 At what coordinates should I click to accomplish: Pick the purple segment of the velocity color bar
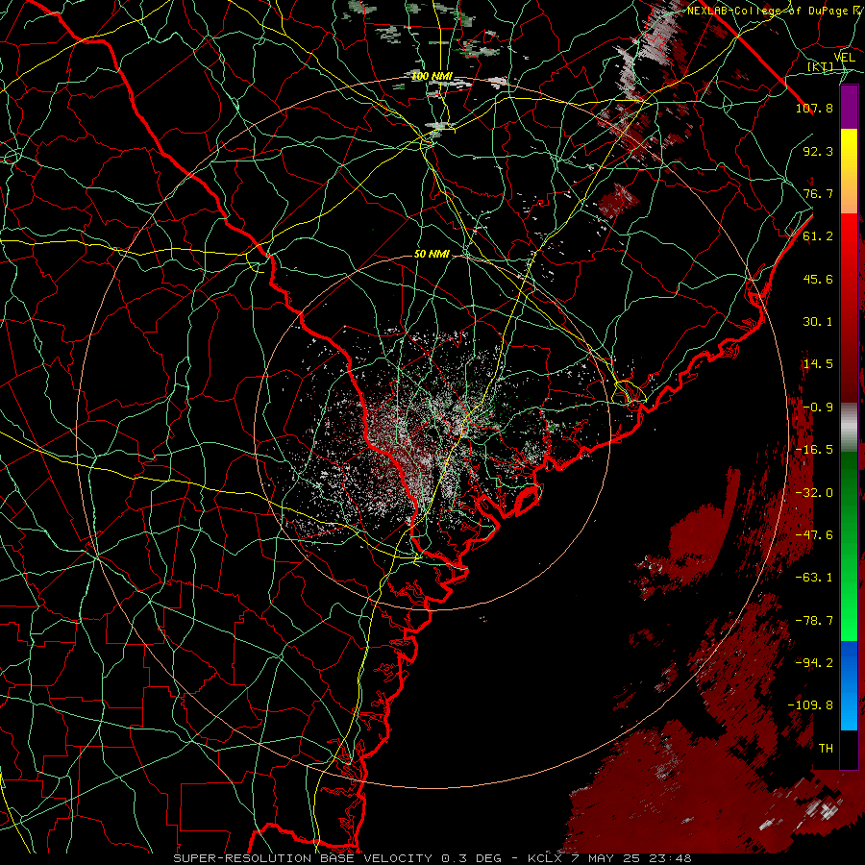[x=849, y=107]
